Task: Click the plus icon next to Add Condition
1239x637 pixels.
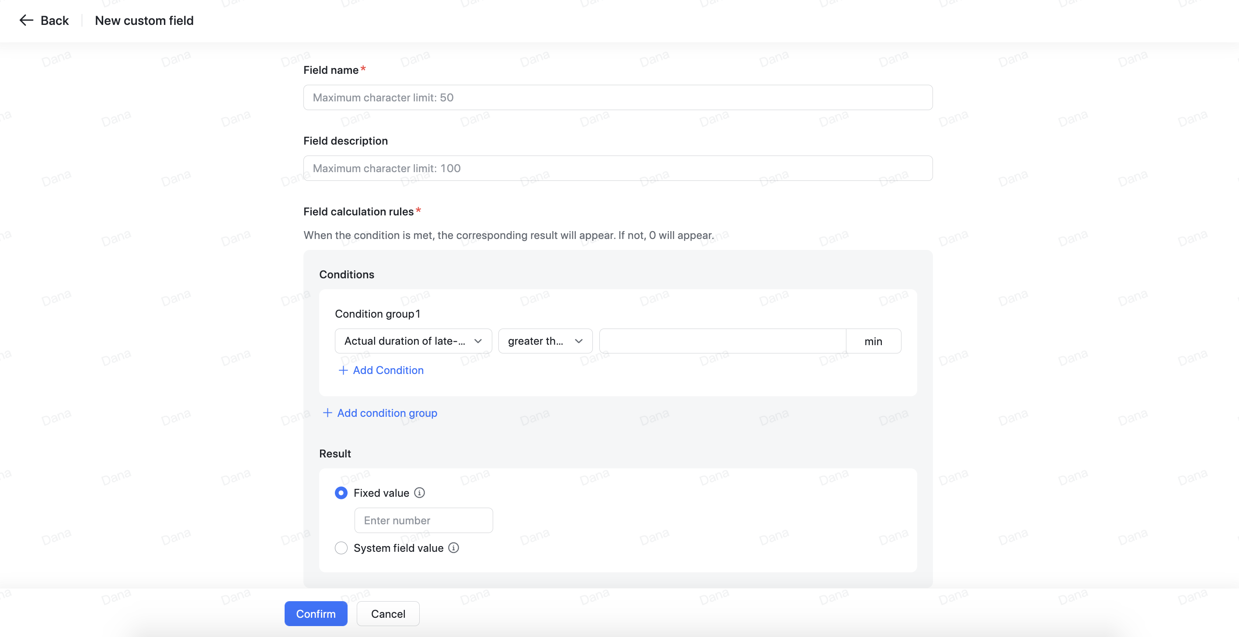Action: (x=343, y=370)
